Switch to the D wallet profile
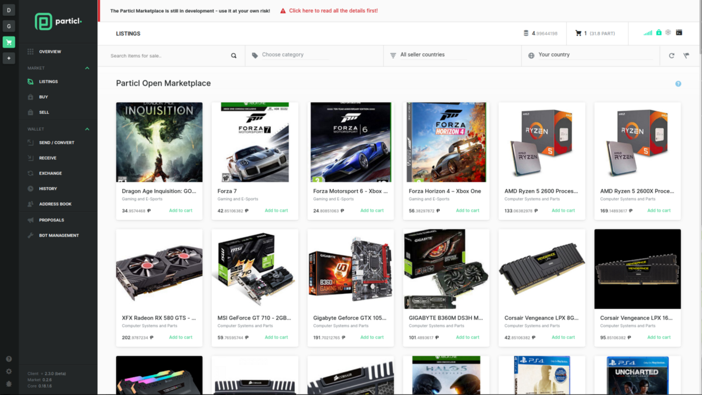This screenshot has height=395, width=702. tap(9, 11)
